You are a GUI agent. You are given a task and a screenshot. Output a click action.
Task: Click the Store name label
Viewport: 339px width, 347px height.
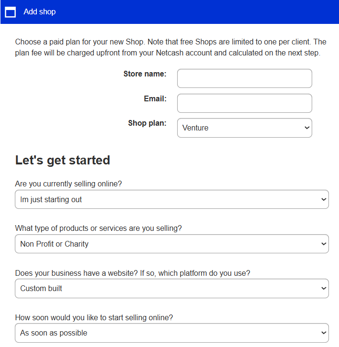tap(145, 74)
